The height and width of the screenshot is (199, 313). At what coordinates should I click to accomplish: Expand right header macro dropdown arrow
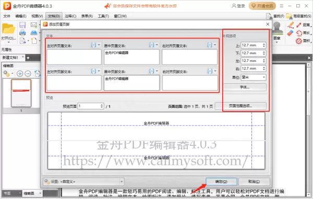[215, 45]
